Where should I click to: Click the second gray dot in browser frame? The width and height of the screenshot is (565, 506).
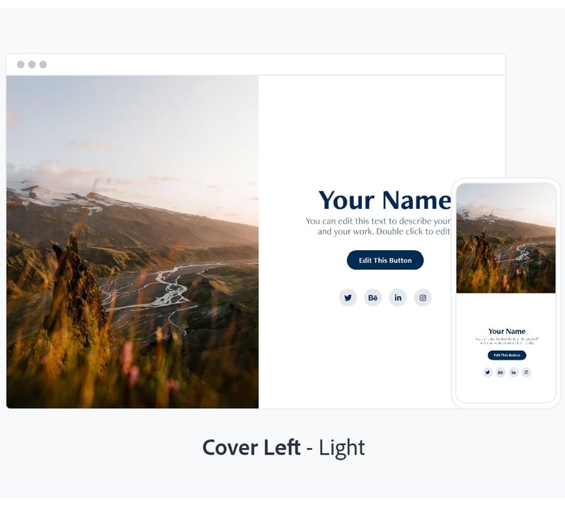[32, 65]
